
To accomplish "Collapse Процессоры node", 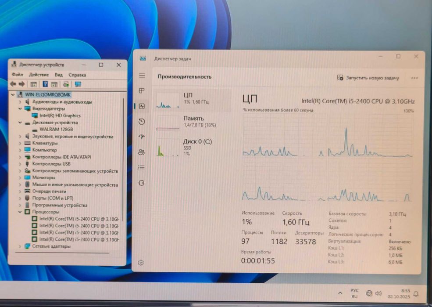I will click(x=20, y=212).
